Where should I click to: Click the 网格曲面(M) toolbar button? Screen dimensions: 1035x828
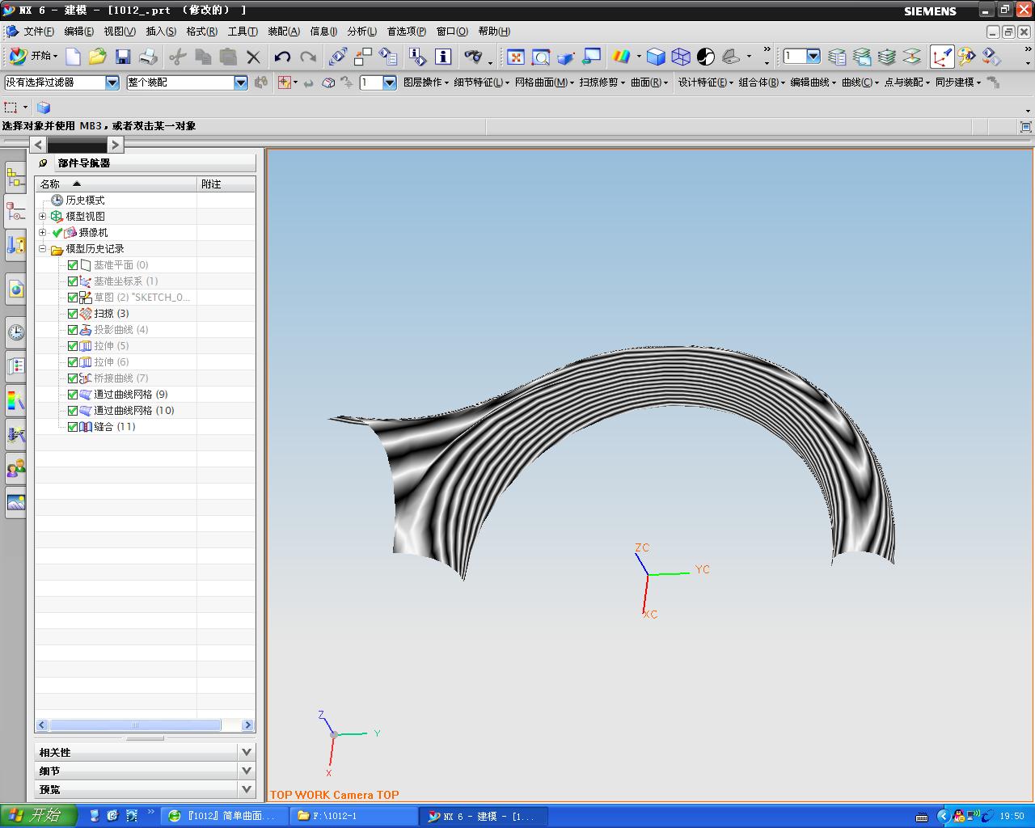(x=543, y=82)
